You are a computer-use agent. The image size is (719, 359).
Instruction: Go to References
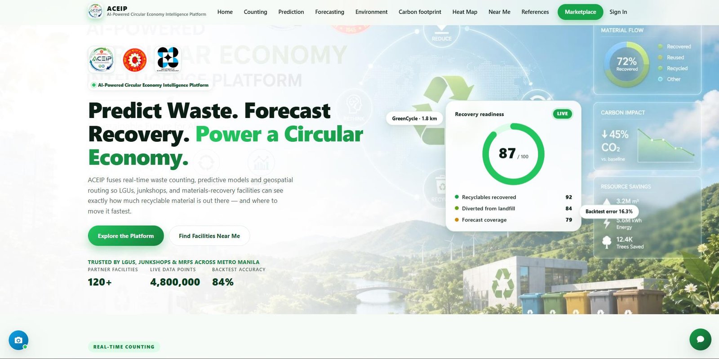point(535,12)
